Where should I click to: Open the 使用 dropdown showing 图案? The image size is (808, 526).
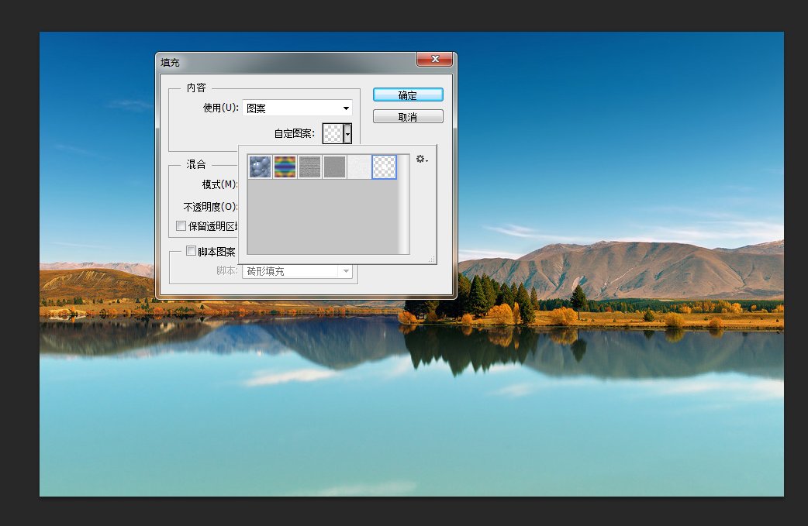coord(298,108)
